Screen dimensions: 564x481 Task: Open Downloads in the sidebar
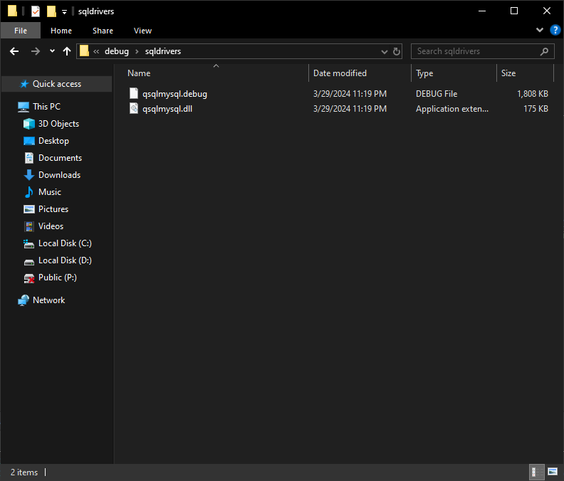tap(59, 175)
